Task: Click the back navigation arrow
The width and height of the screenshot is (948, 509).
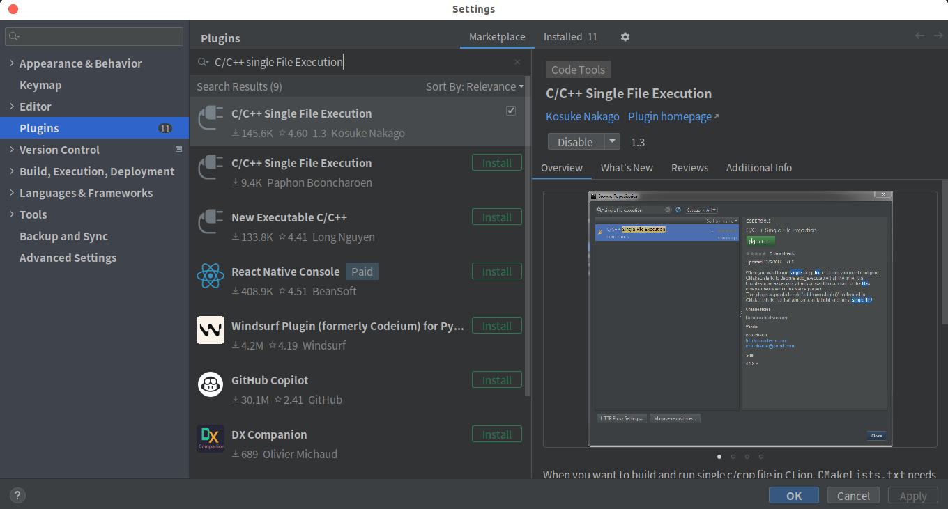Action: click(919, 36)
